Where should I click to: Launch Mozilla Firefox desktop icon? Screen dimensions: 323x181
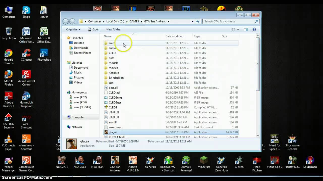(9, 78)
